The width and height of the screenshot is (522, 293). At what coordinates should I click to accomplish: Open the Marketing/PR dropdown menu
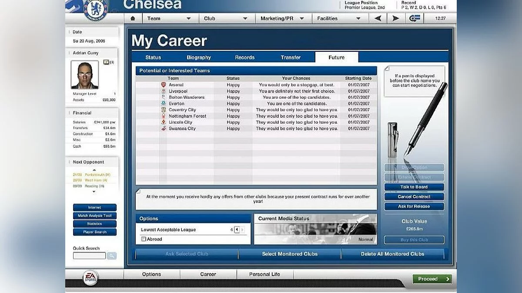[284, 18]
